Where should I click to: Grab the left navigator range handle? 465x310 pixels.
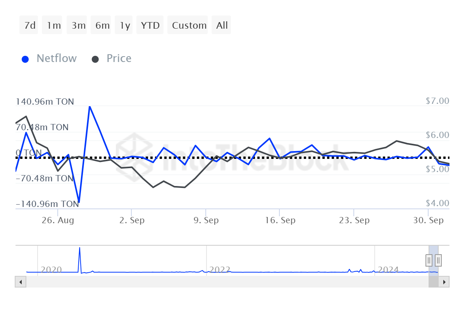(x=429, y=260)
